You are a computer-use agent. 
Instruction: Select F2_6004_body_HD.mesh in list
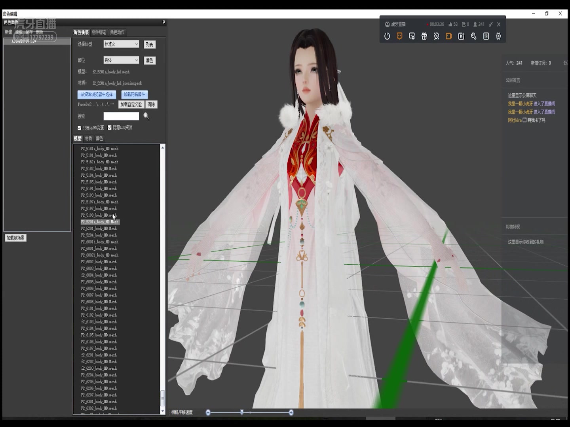[x=99, y=275]
